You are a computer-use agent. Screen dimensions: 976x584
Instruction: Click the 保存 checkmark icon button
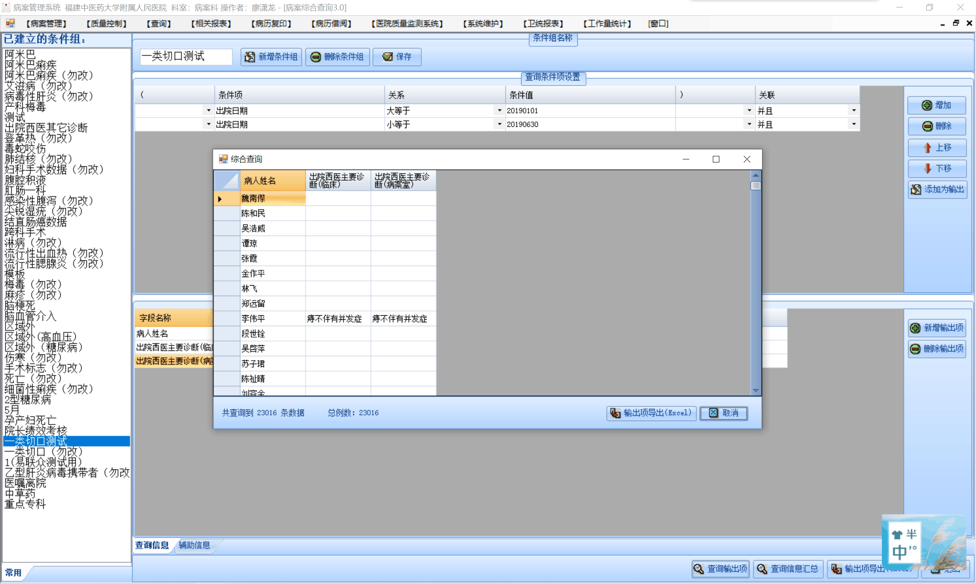[x=387, y=57]
